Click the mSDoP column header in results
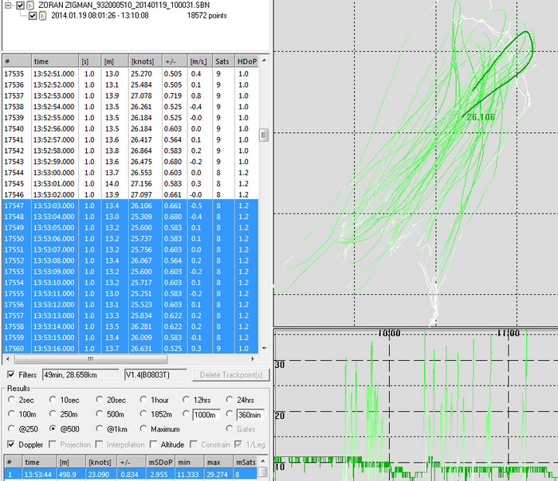Image resolution: width=558 pixels, height=481 pixels. [x=160, y=462]
